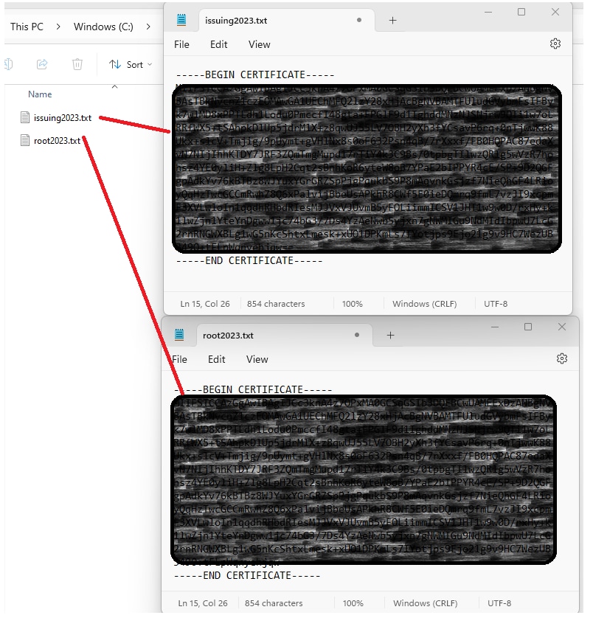Viewport: 593px width, 618px height.
Task: Add new tab in root2023.txt Notepad
Action: [390, 336]
